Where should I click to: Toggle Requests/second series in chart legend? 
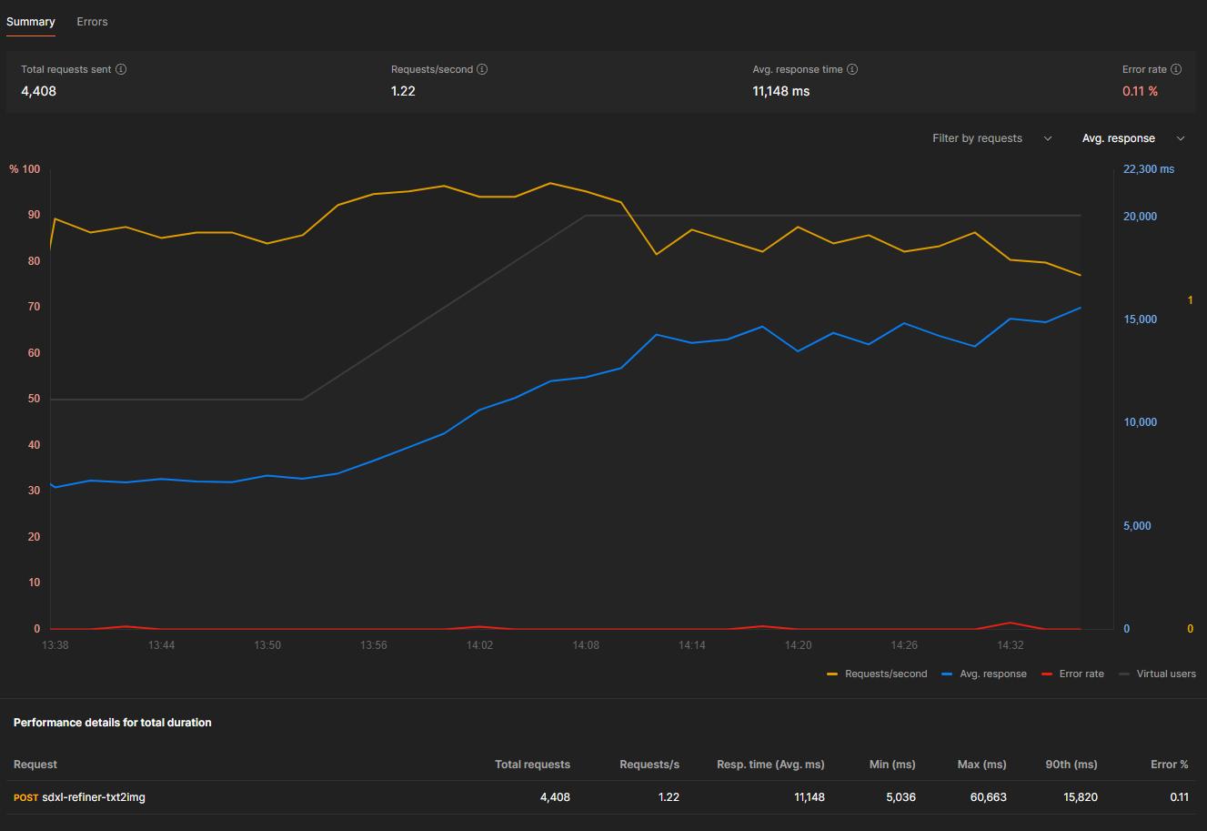coord(877,674)
